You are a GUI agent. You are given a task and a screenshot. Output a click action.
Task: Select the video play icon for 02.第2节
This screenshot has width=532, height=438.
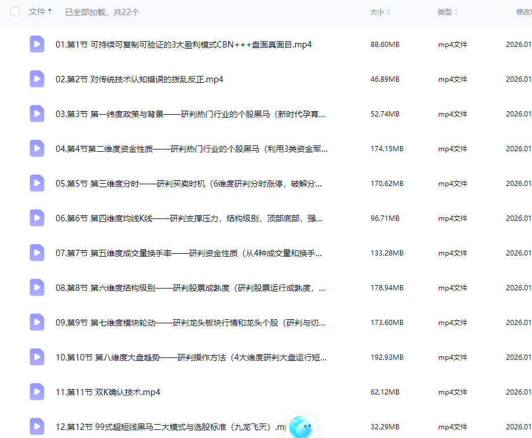coord(36,79)
